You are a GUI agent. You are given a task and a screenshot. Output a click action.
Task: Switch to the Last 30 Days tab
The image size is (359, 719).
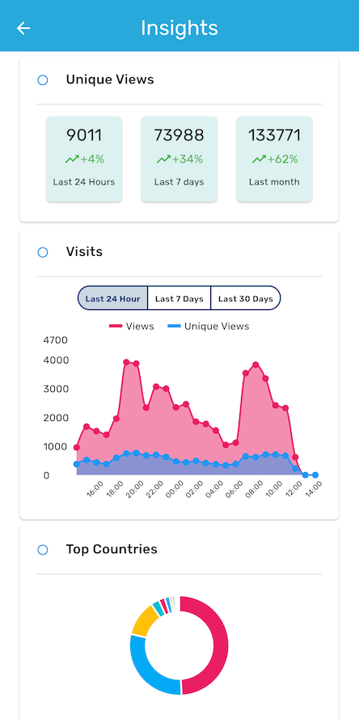[246, 299]
